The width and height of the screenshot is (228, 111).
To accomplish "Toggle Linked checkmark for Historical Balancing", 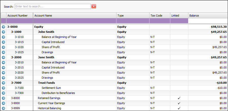I will click(179, 108).
